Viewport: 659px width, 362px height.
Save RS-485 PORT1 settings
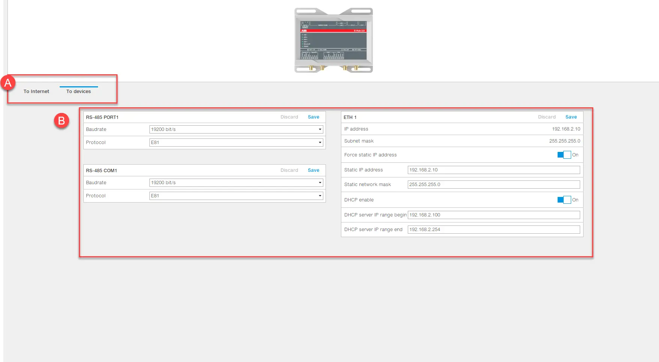click(x=313, y=117)
